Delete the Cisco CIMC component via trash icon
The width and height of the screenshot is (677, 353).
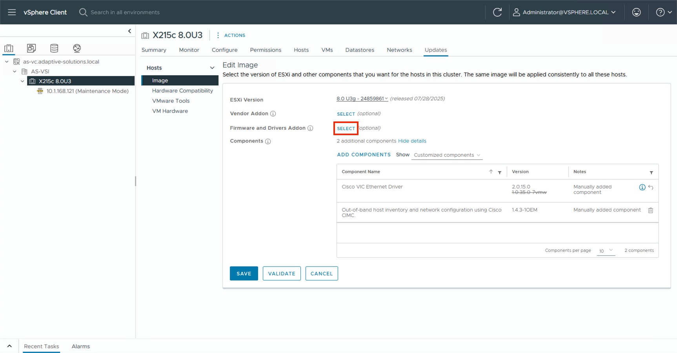(x=651, y=210)
